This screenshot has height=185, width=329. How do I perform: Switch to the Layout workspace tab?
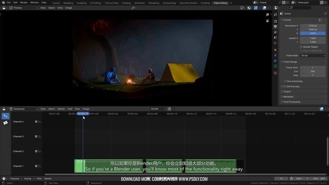click(x=56, y=3)
